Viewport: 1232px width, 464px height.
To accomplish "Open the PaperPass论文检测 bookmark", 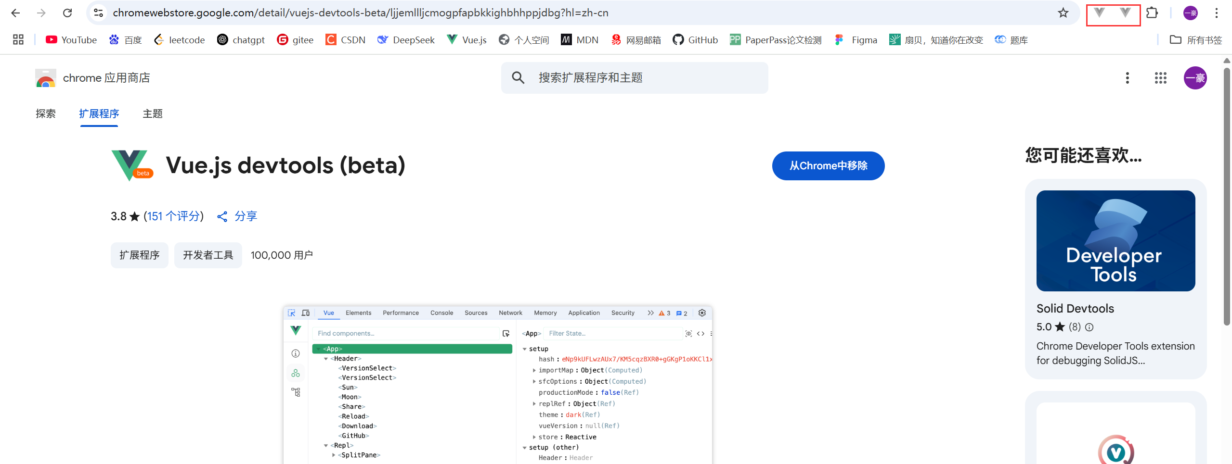I will click(x=776, y=40).
